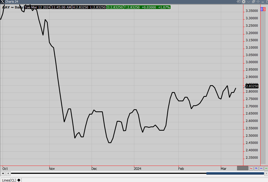Click the Dec label on time axis
Screen dimensions: 268x182
pyautogui.click(x=94, y=169)
